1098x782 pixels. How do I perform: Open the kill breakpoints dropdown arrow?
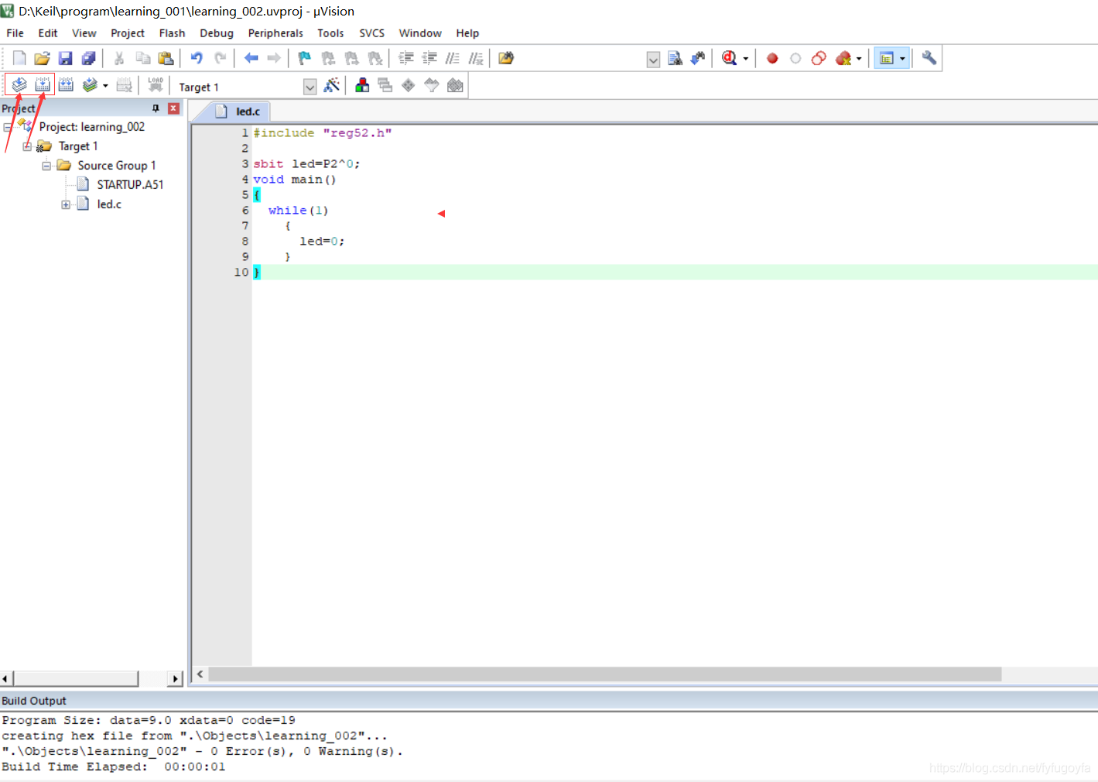[859, 59]
